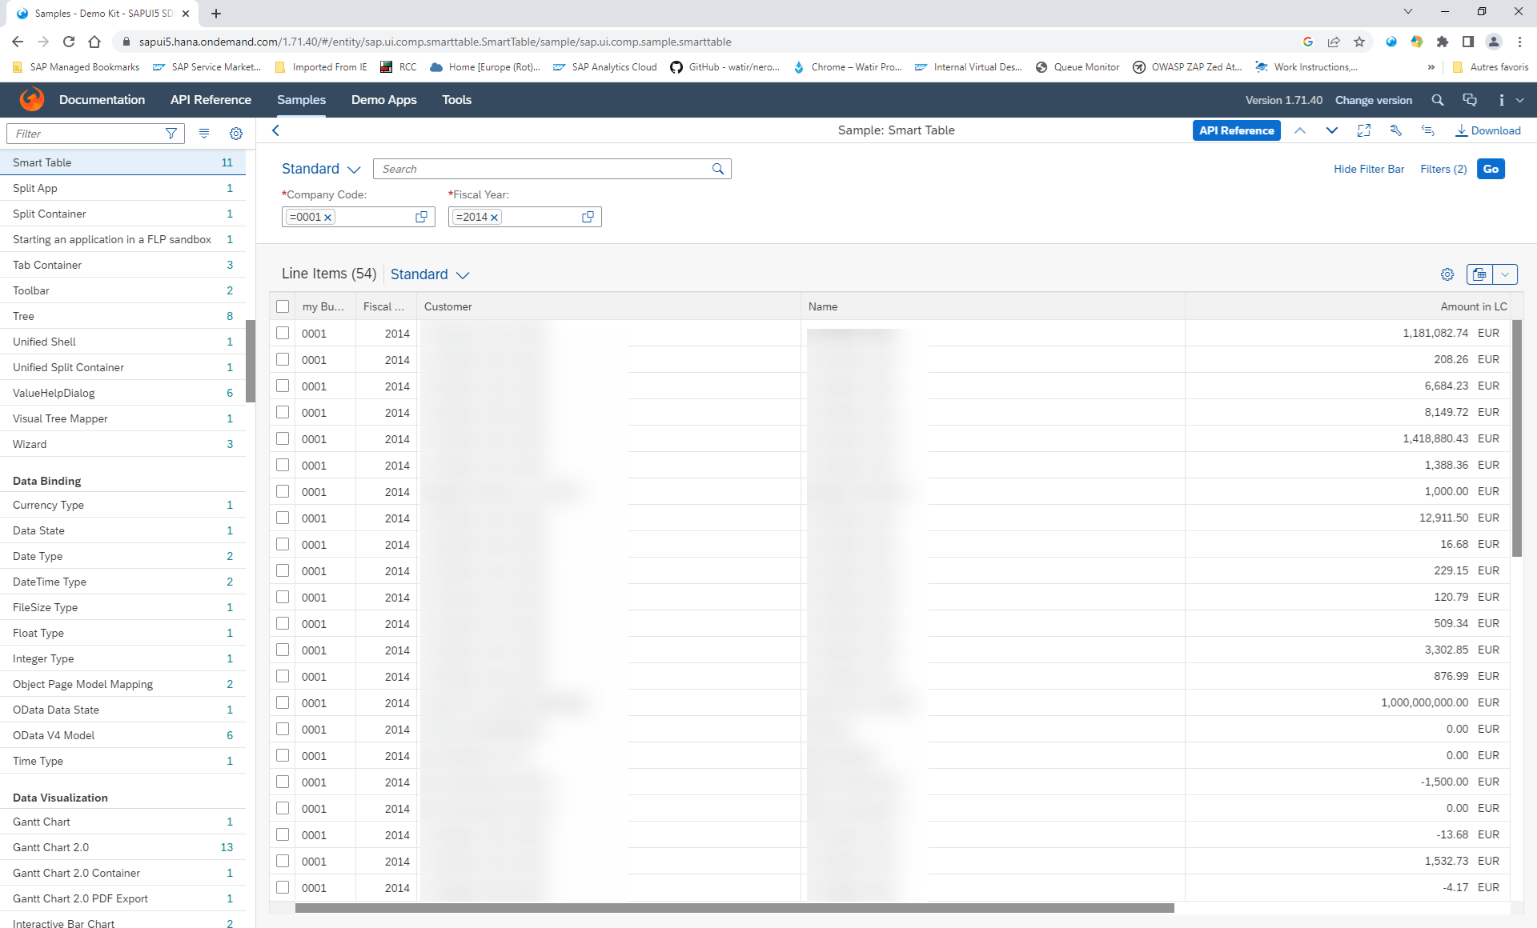This screenshot has width=1537, height=928.
Task: Expand the header overflow chevron menu
Action: (x=1520, y=100)
